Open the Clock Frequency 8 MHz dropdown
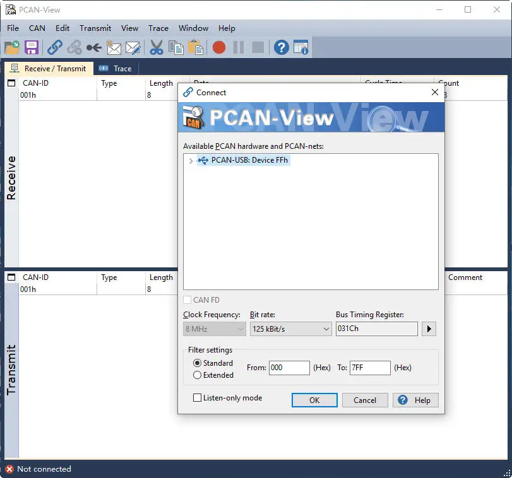 pos(214,329)
